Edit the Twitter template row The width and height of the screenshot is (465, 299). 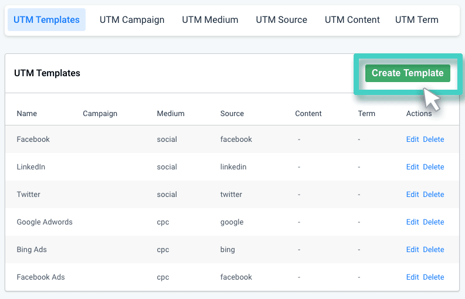pyautogui.click(x=412, y=195)
